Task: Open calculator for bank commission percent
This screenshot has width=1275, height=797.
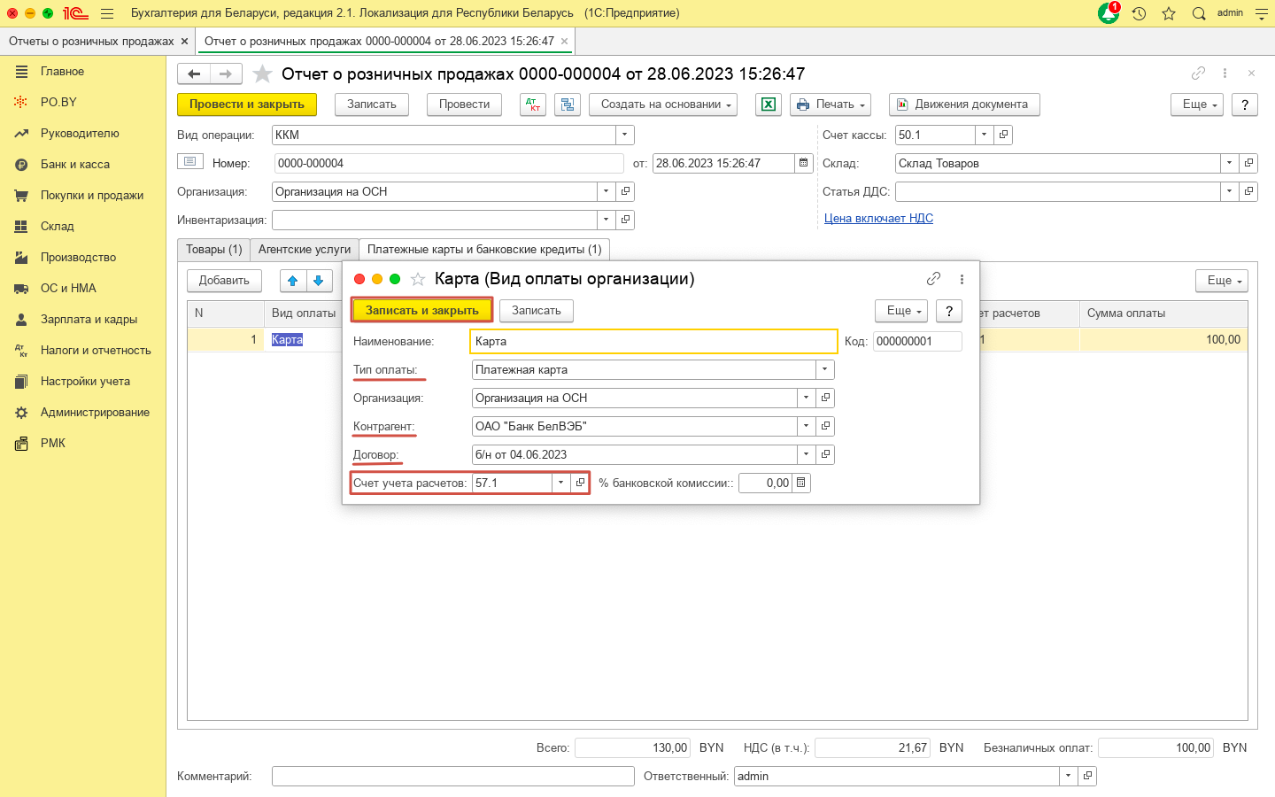Action: [801, 483]
